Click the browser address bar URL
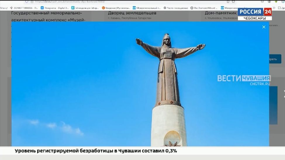Image resolution: width=285 pixels, height=160 pixels. [x=70, y=2]
